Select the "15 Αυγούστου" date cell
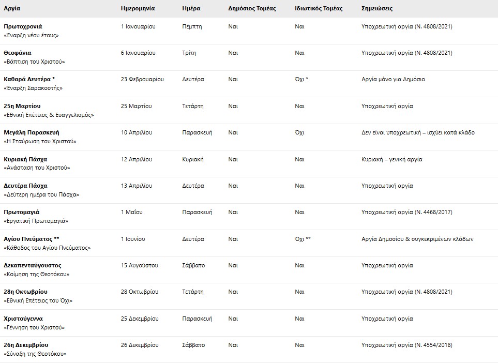This screenshot has width=498, height=363. point(139,265)
